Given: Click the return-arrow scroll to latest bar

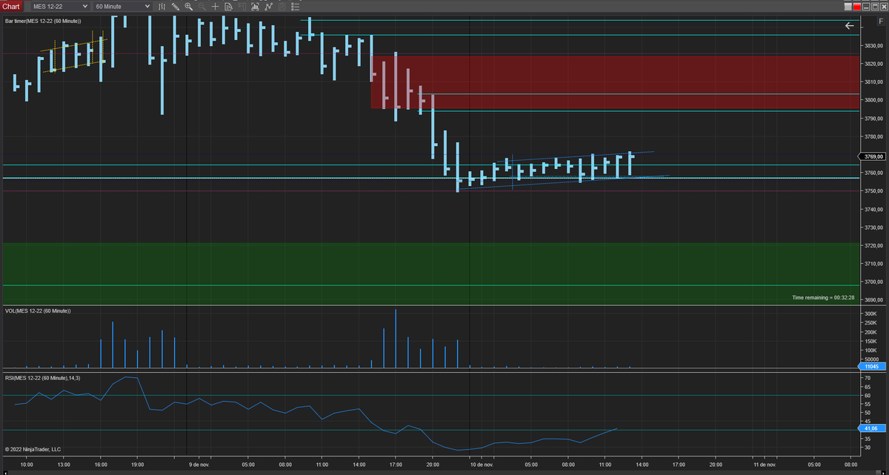Looking at the screenshot, I should pyautogui.click(x=850, y=25).
